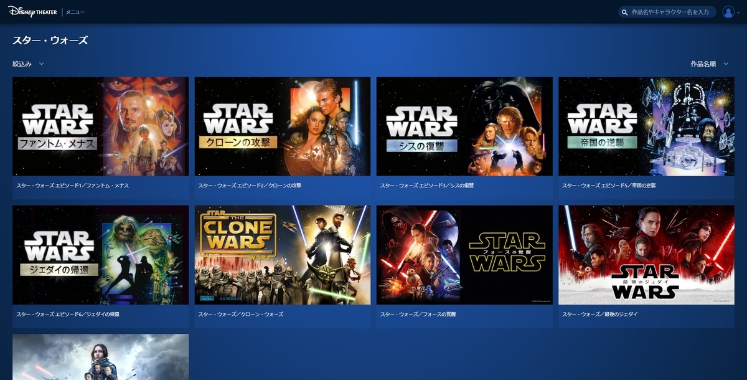Expand the 絞込み filter dropdown

tap(29, 64)
